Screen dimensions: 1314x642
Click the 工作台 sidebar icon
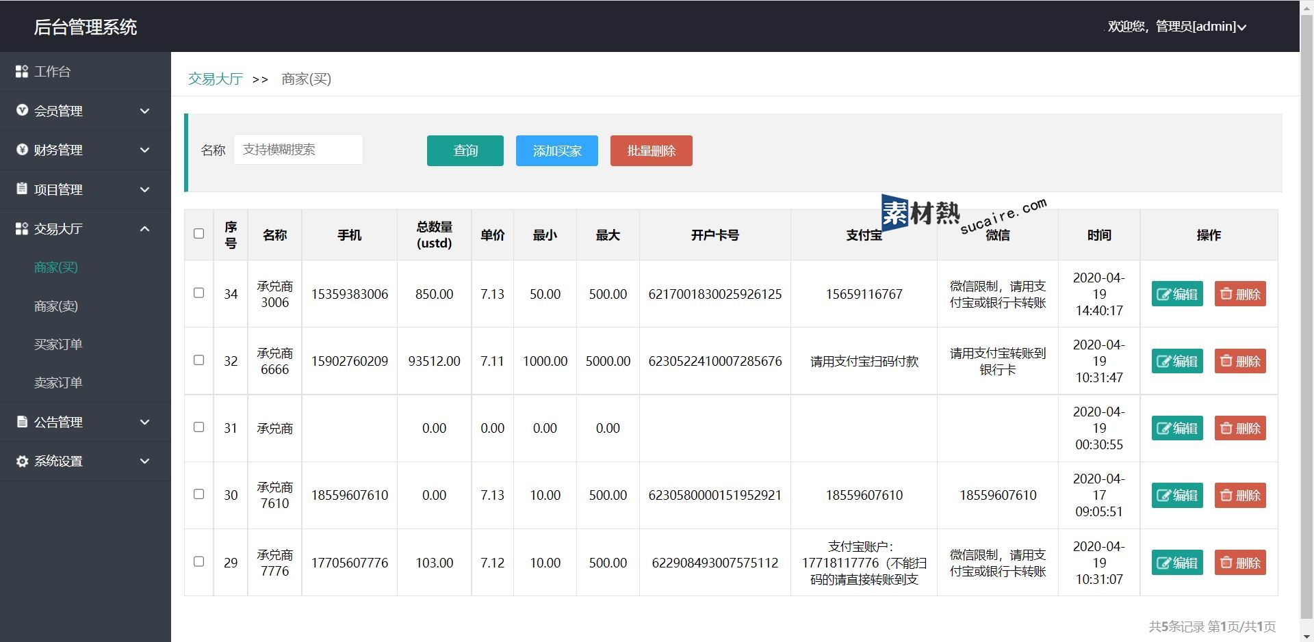22,71
